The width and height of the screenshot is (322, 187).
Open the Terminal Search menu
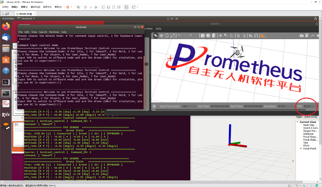[x=43, y=32]
